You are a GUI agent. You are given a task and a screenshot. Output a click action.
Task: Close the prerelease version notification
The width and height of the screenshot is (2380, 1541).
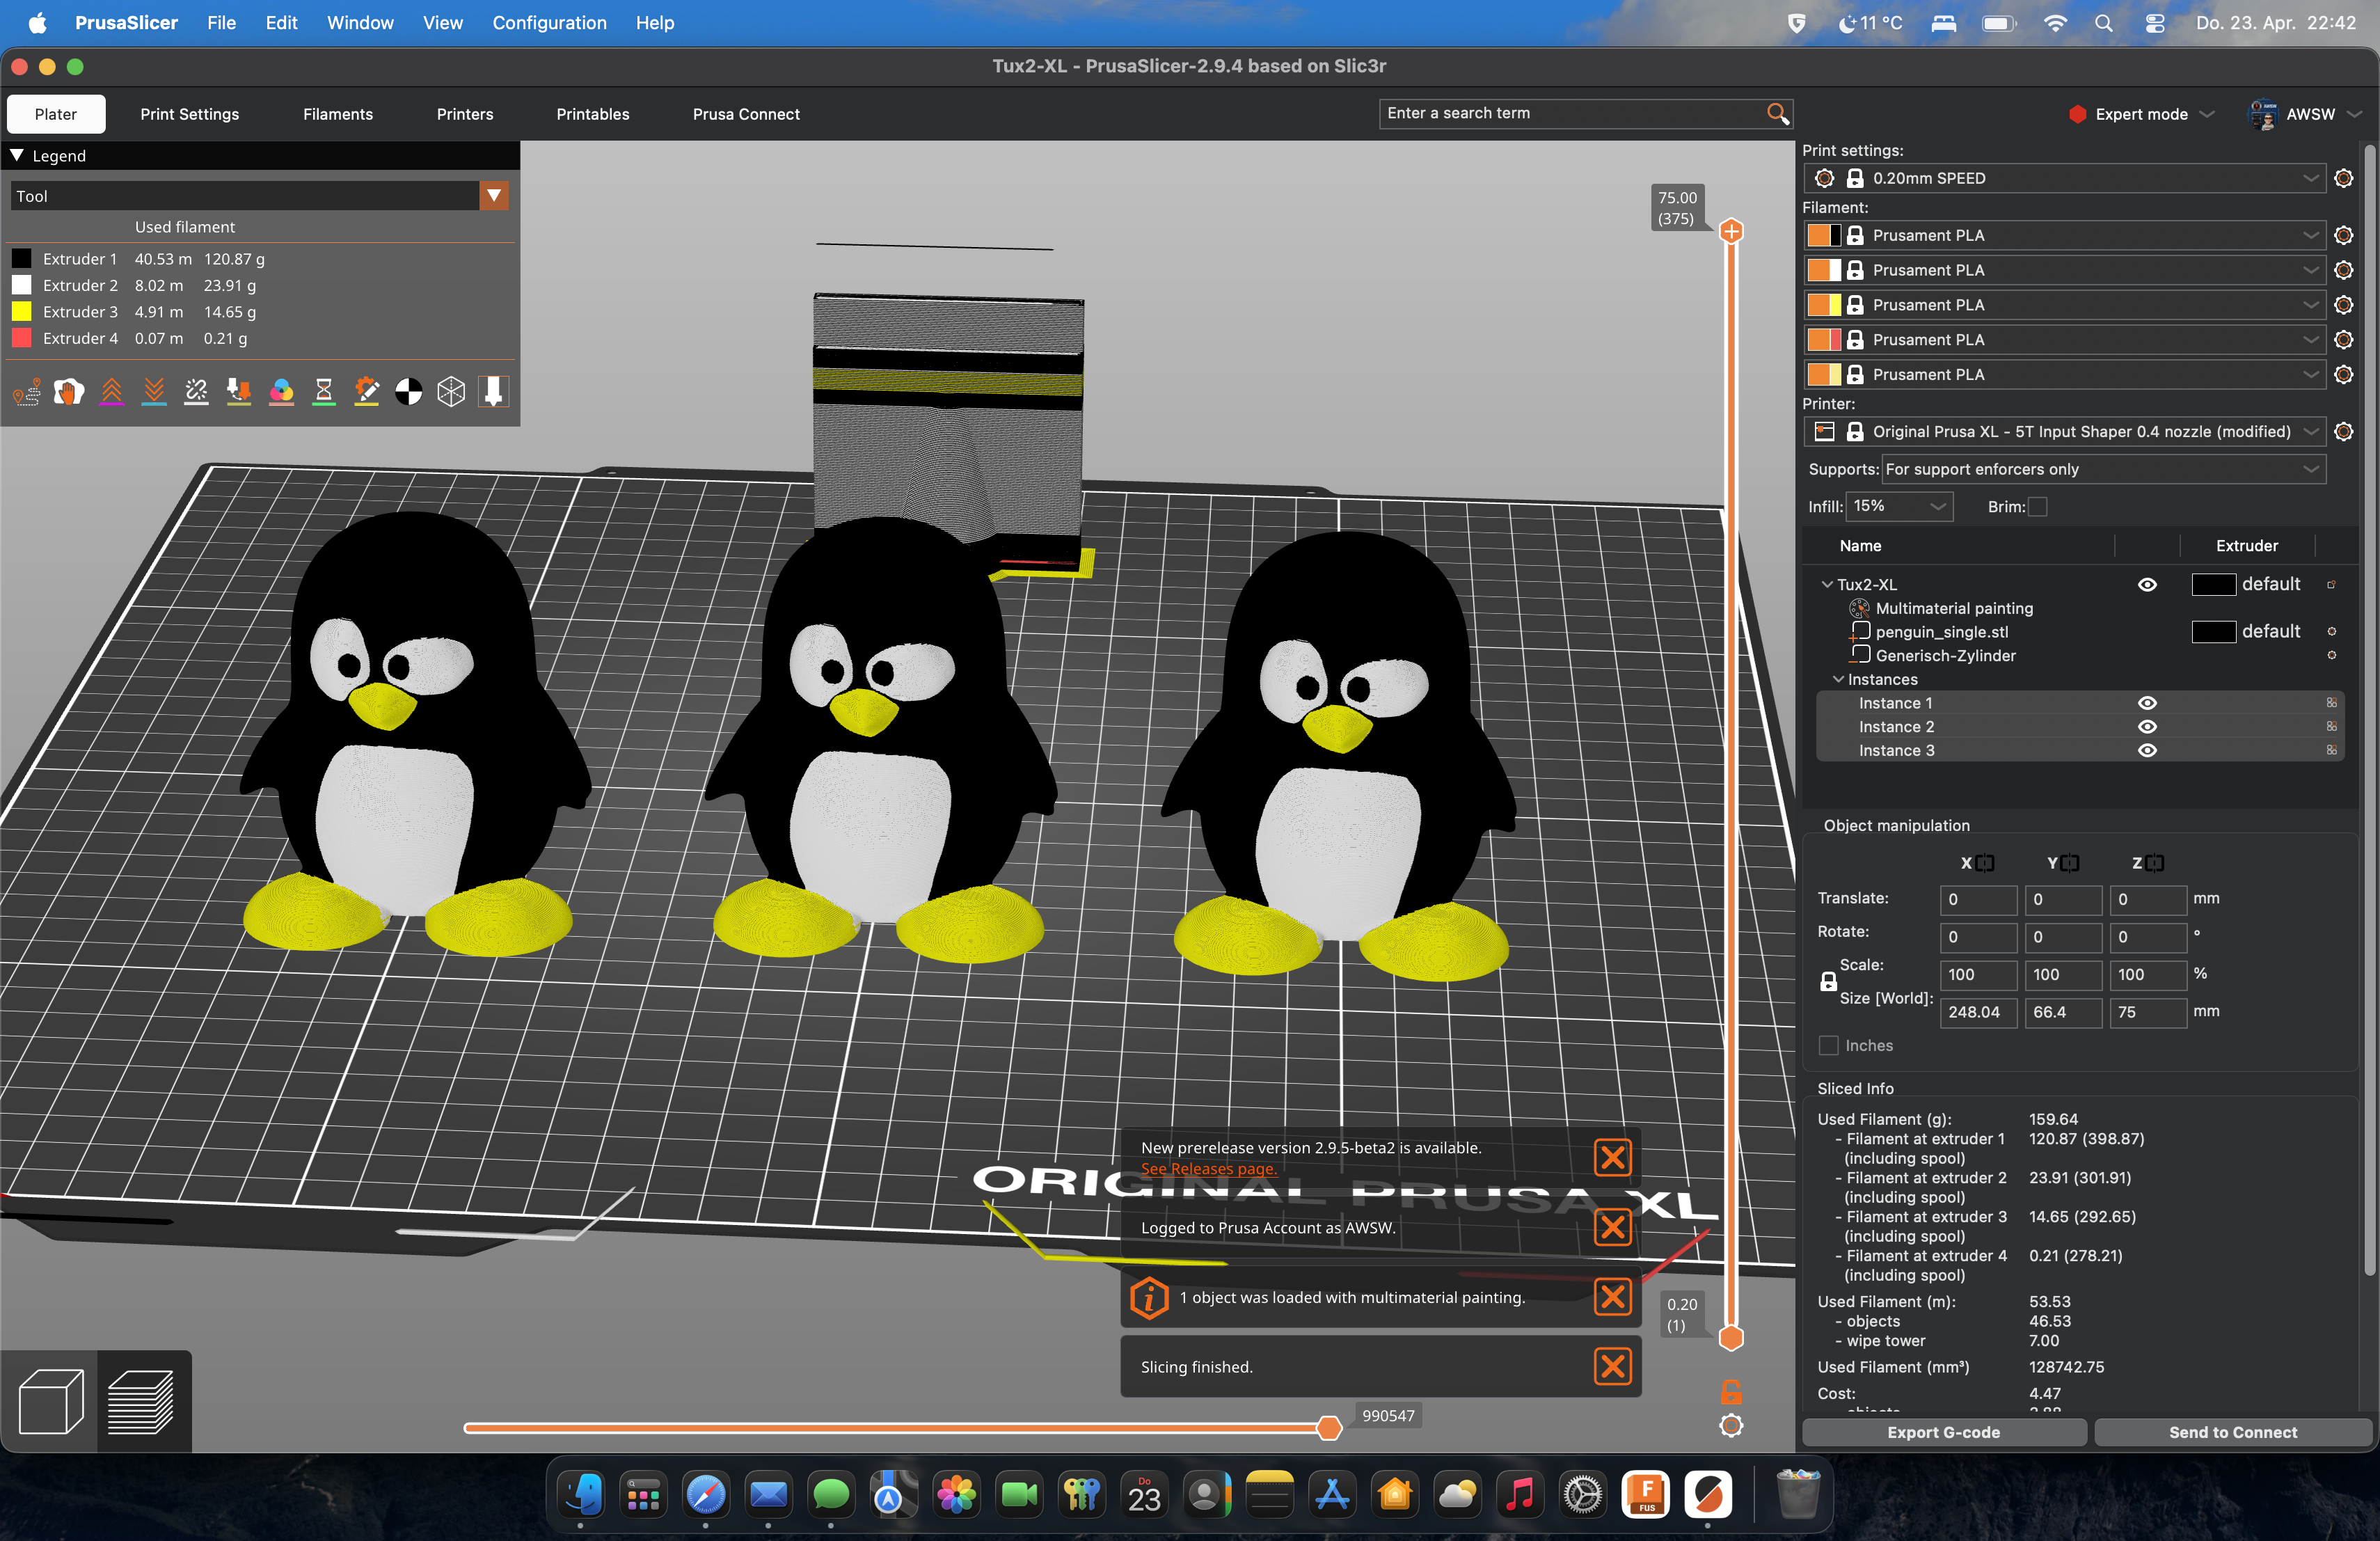1612,1158
